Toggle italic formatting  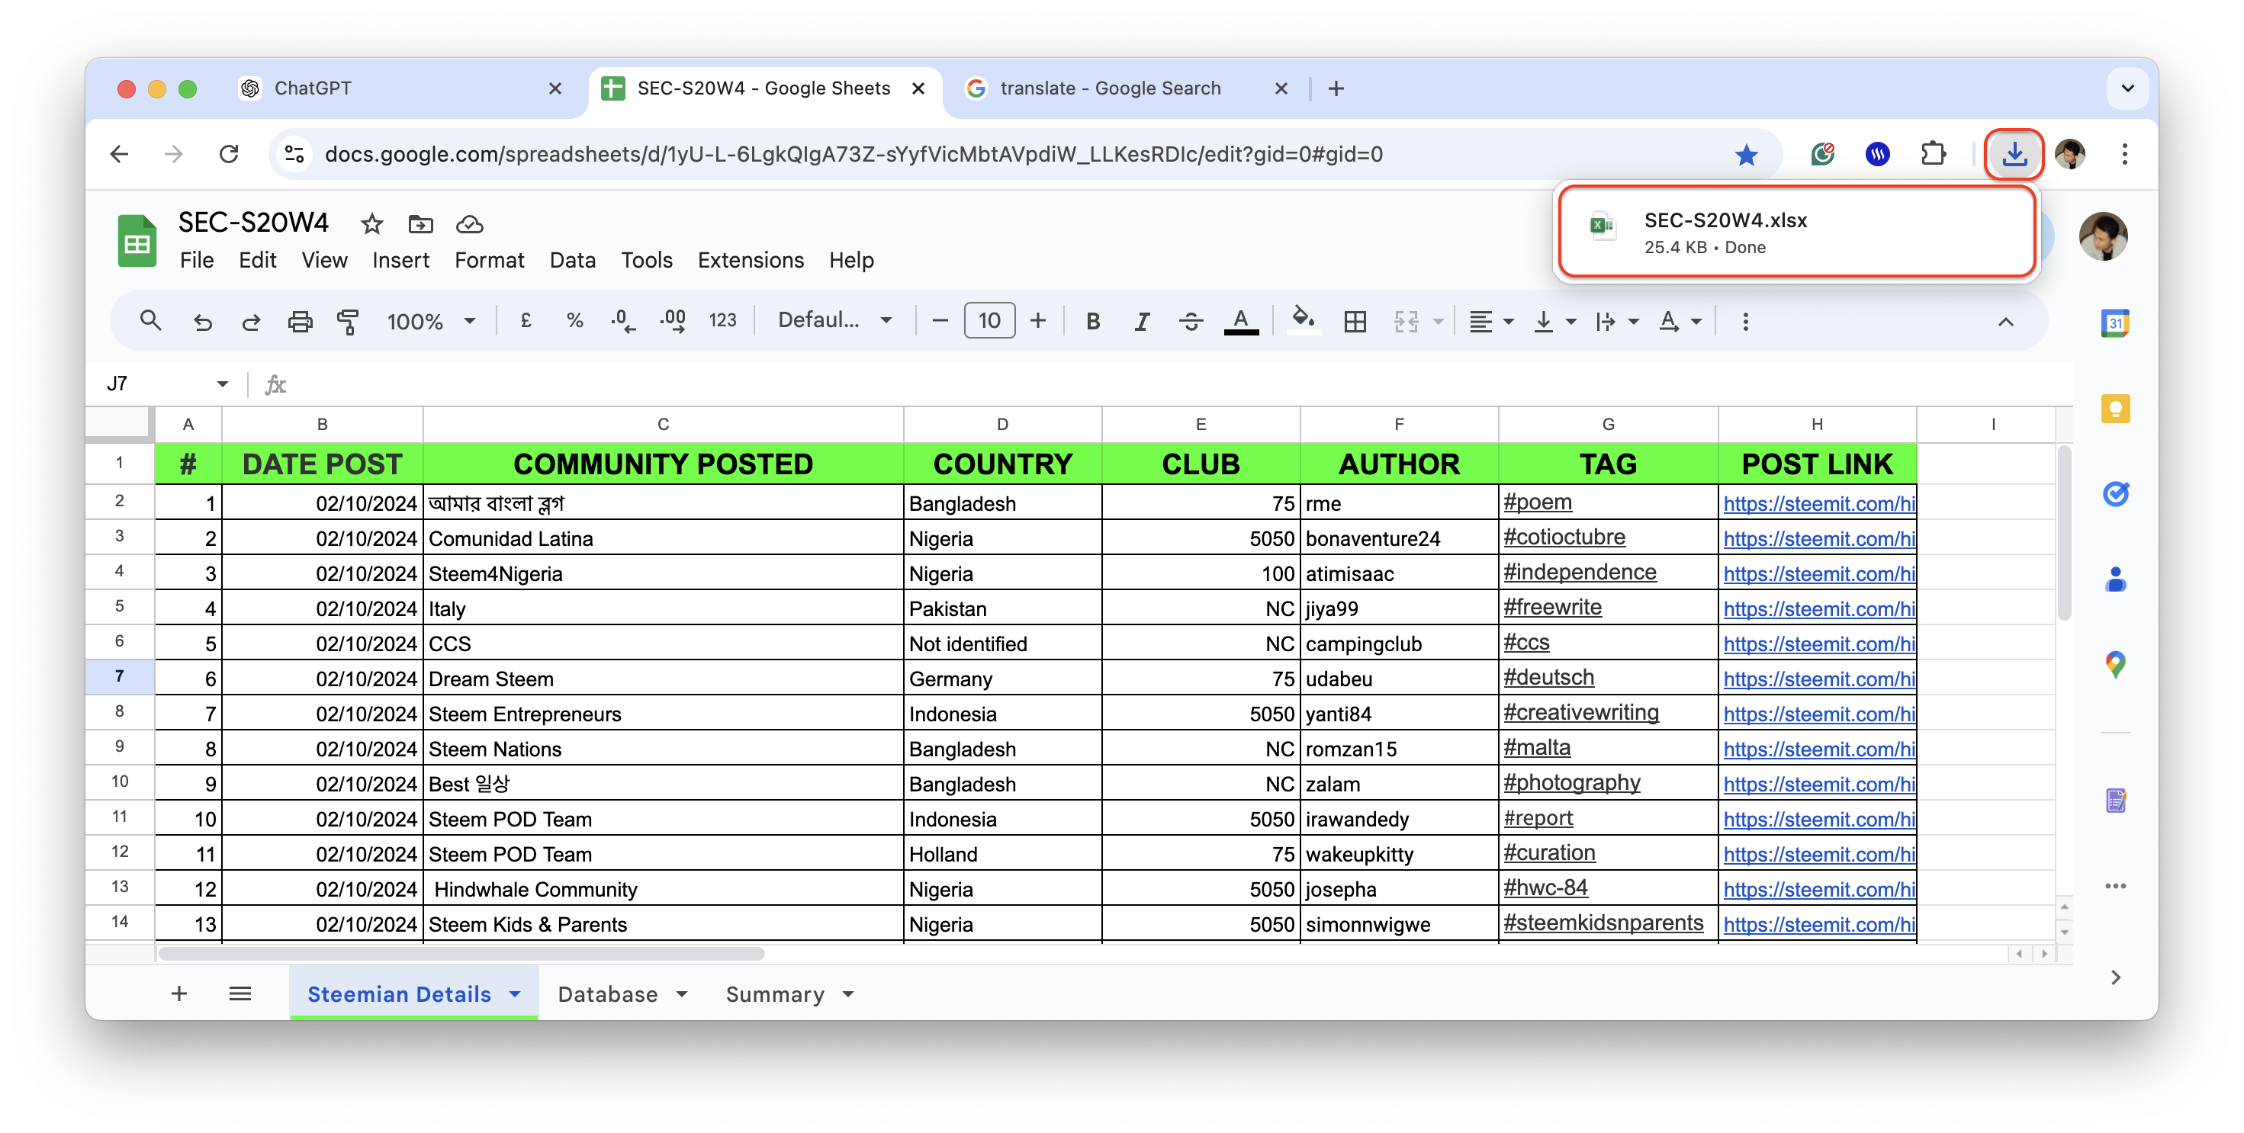click(x=1141, y=321)
